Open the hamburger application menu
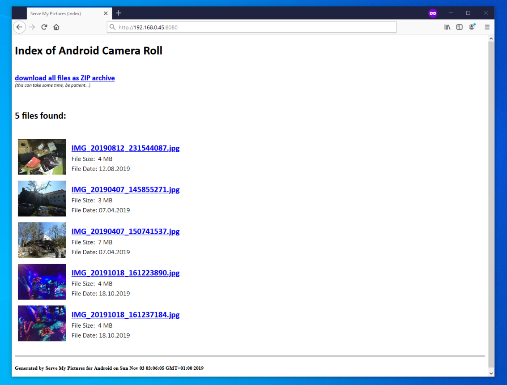 point(487,27)
